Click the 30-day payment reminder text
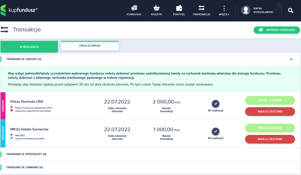Viewport: 301px width, 175px height. [x=111, y=84]
